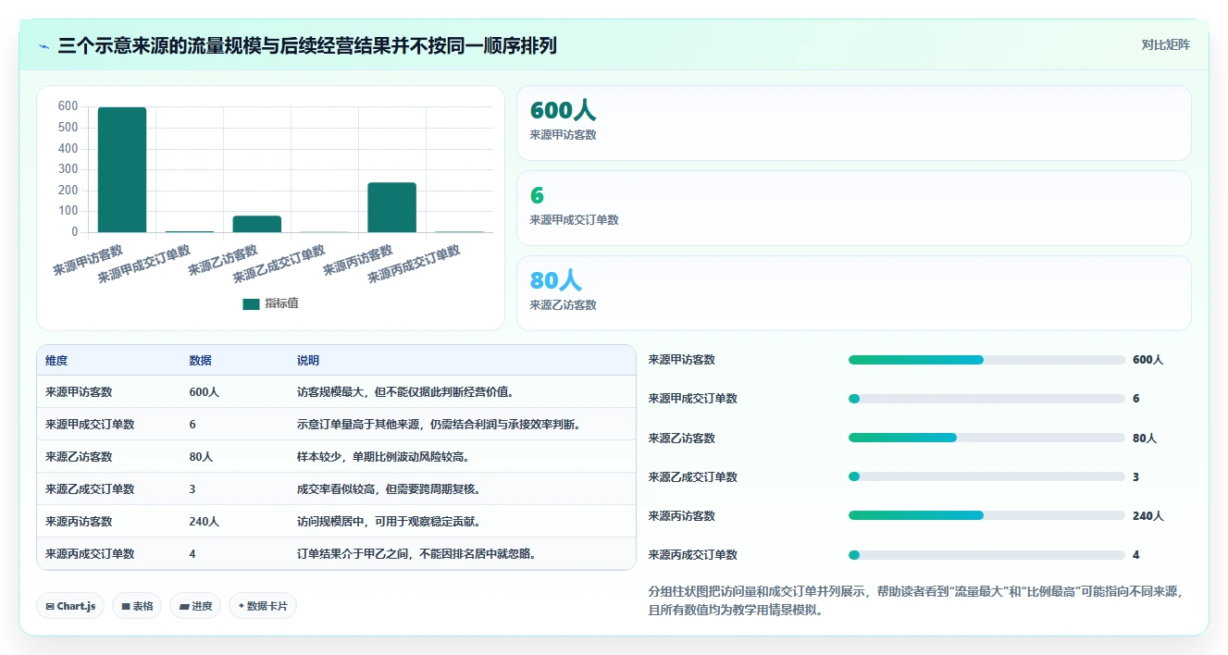Image resolution: width=1228 pixels, height=655 pixels.
Task: Click the teal 指标值 legend swatch
Action: (251, 304)
